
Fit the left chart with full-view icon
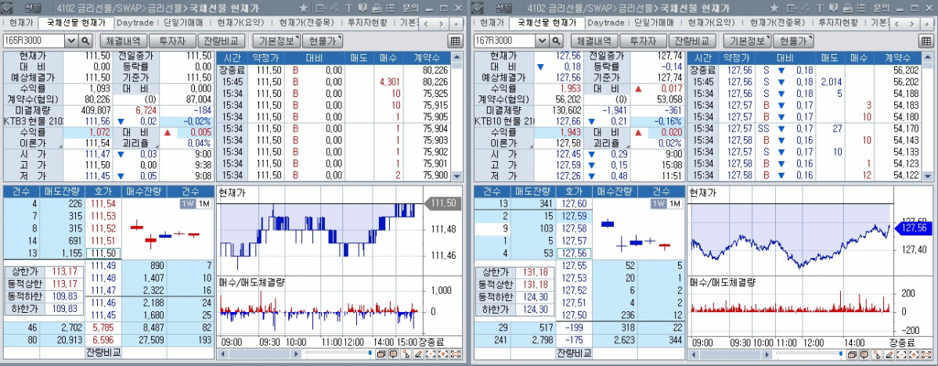(456, 354)
